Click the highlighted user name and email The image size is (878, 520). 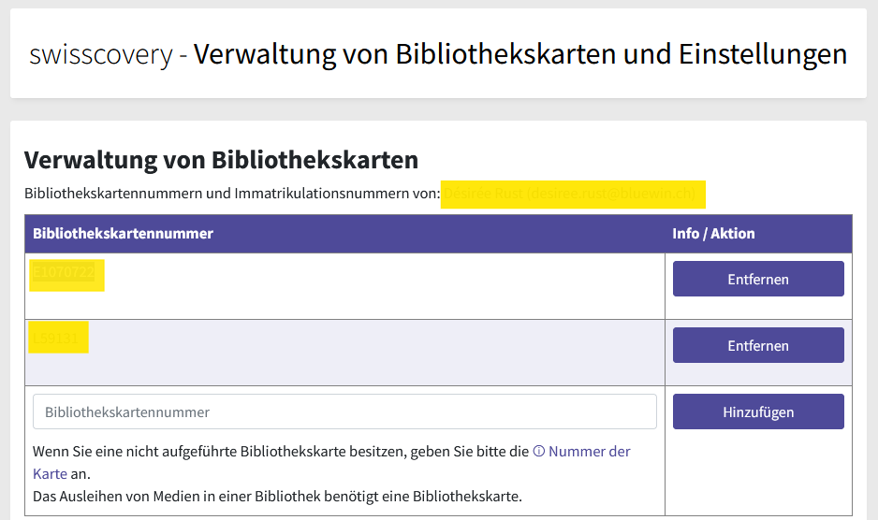571,195
